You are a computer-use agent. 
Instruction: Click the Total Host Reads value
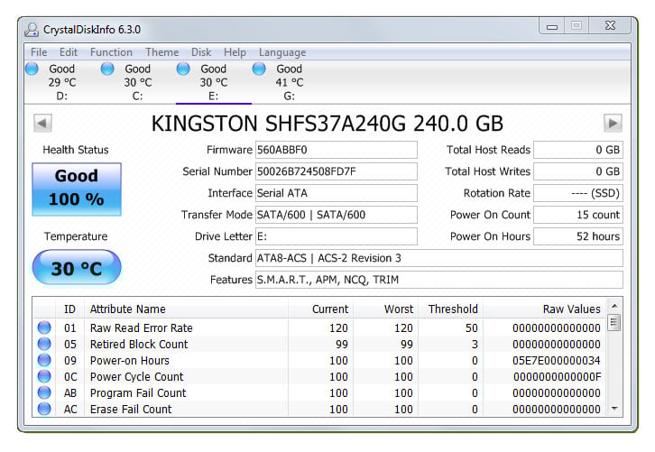pyautogui.click(x=578, y=150)
